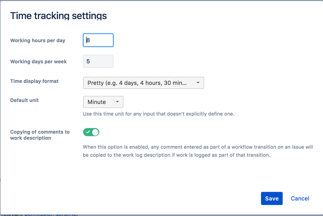
Task: Edit the Working hours per day value
Action: 98,40
